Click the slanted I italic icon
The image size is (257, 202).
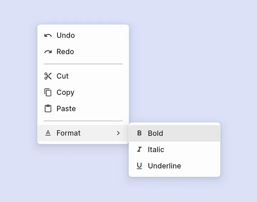tap(139, 150)
